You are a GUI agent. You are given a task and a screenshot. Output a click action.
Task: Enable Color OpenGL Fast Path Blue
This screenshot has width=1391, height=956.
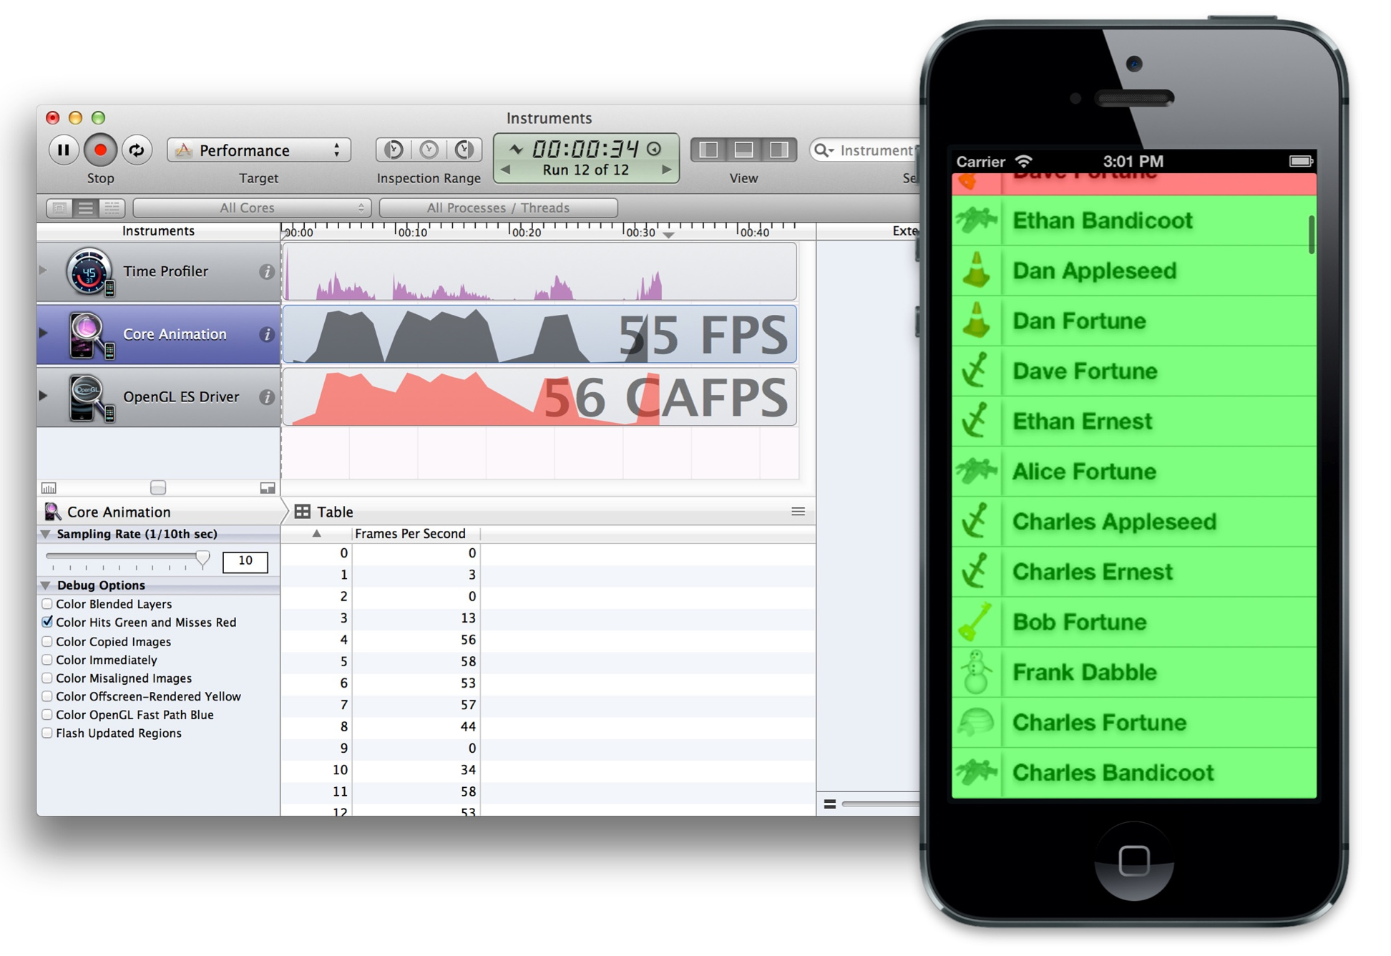point(47,714)
